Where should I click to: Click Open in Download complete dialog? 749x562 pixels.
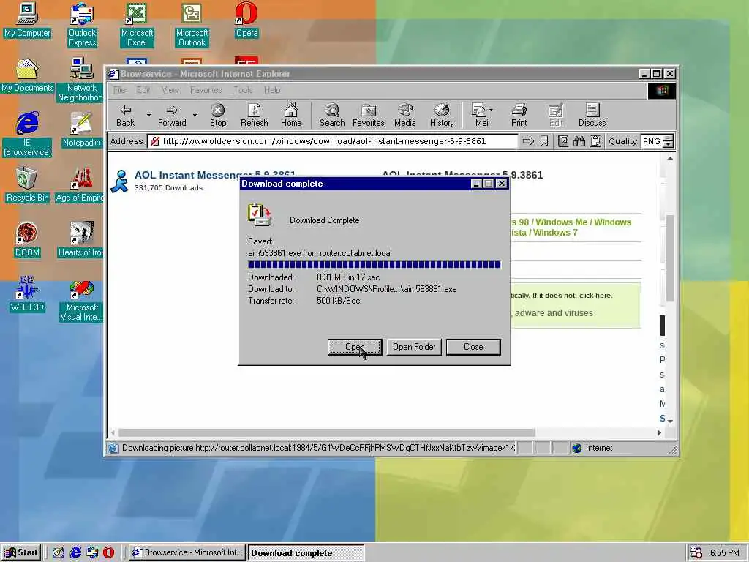coord(355,347)
